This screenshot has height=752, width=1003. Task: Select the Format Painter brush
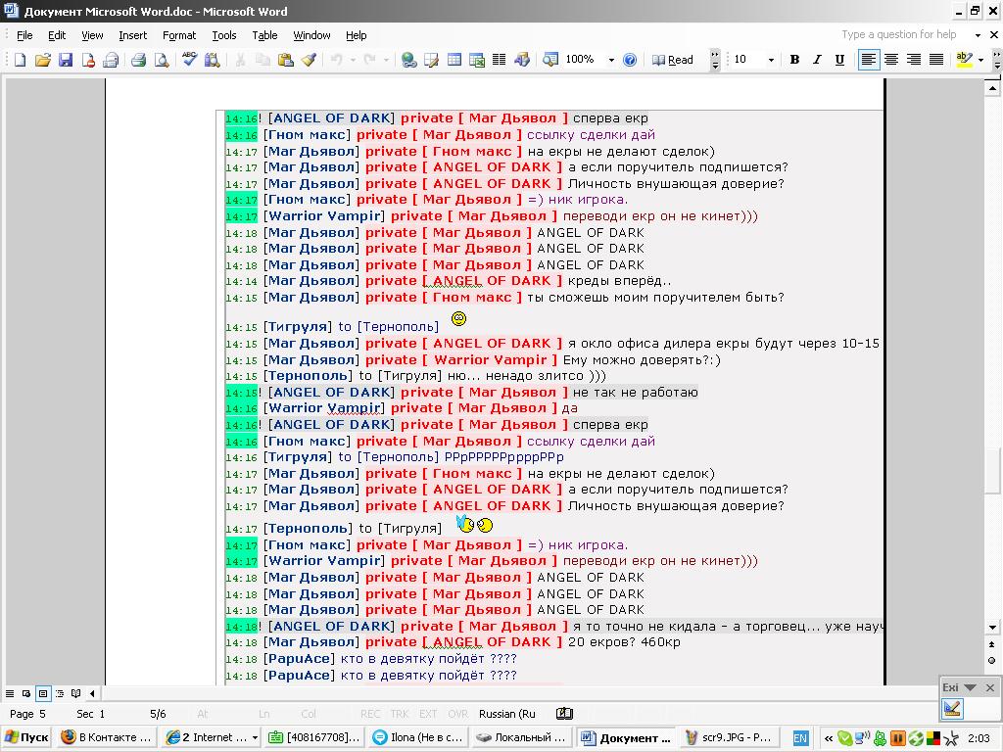click(x=309, y=60)
